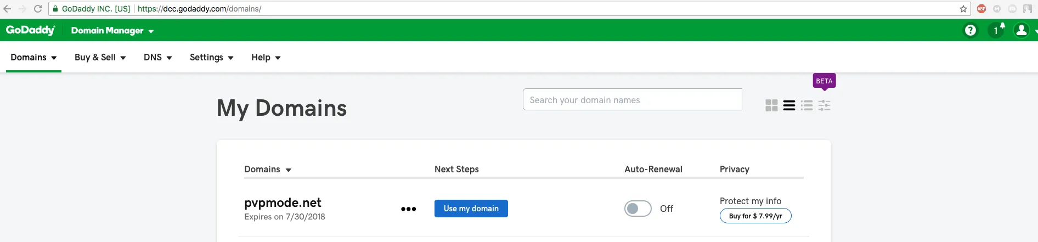Open the Settings menu

click(212, 57)
